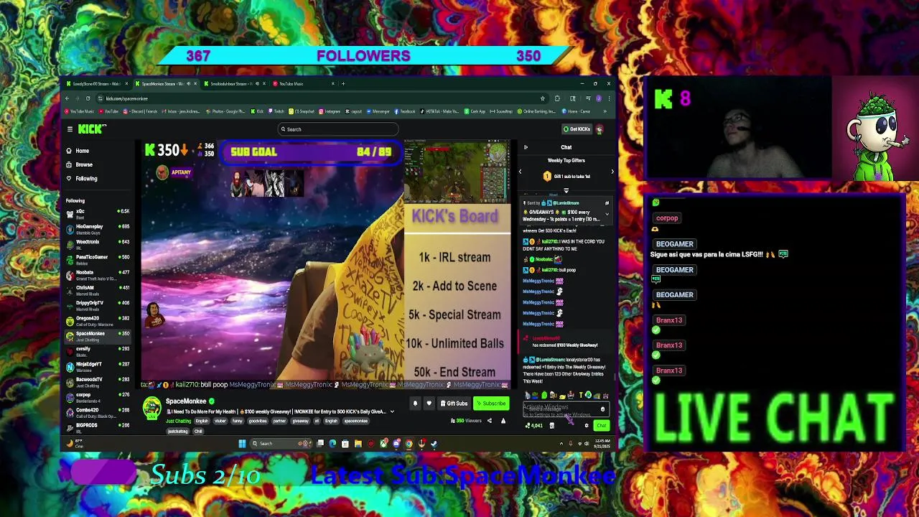The image size is (919, 517).
Task: Click the Just Chatting category link
Action: point(177,421)
